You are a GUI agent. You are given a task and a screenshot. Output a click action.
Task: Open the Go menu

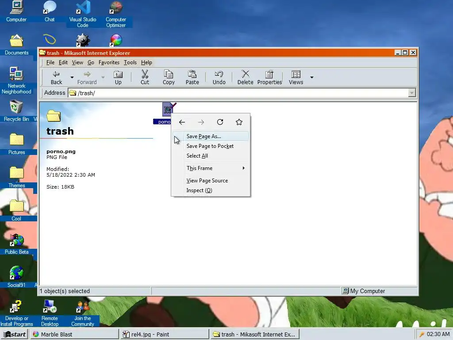pyautogui.click(x=91, y=62)
